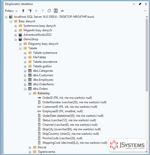Screen dimensions: 150x155
Task: Click the primary key icon beside OrderID
Action: 39,98
